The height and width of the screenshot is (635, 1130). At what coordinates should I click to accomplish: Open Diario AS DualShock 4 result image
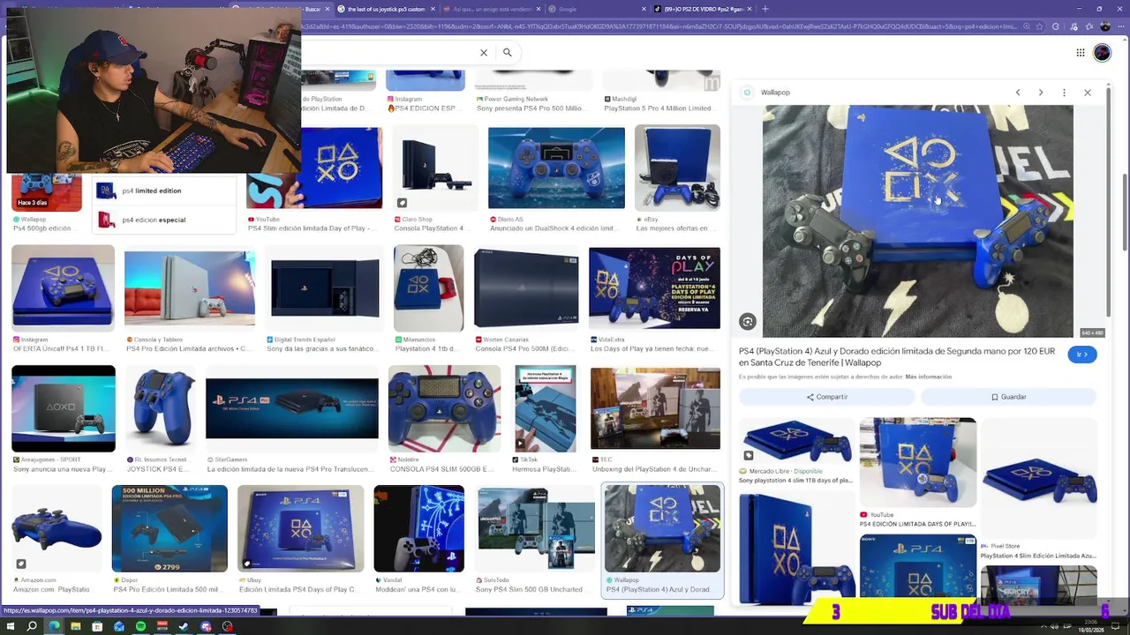(556, 168)
